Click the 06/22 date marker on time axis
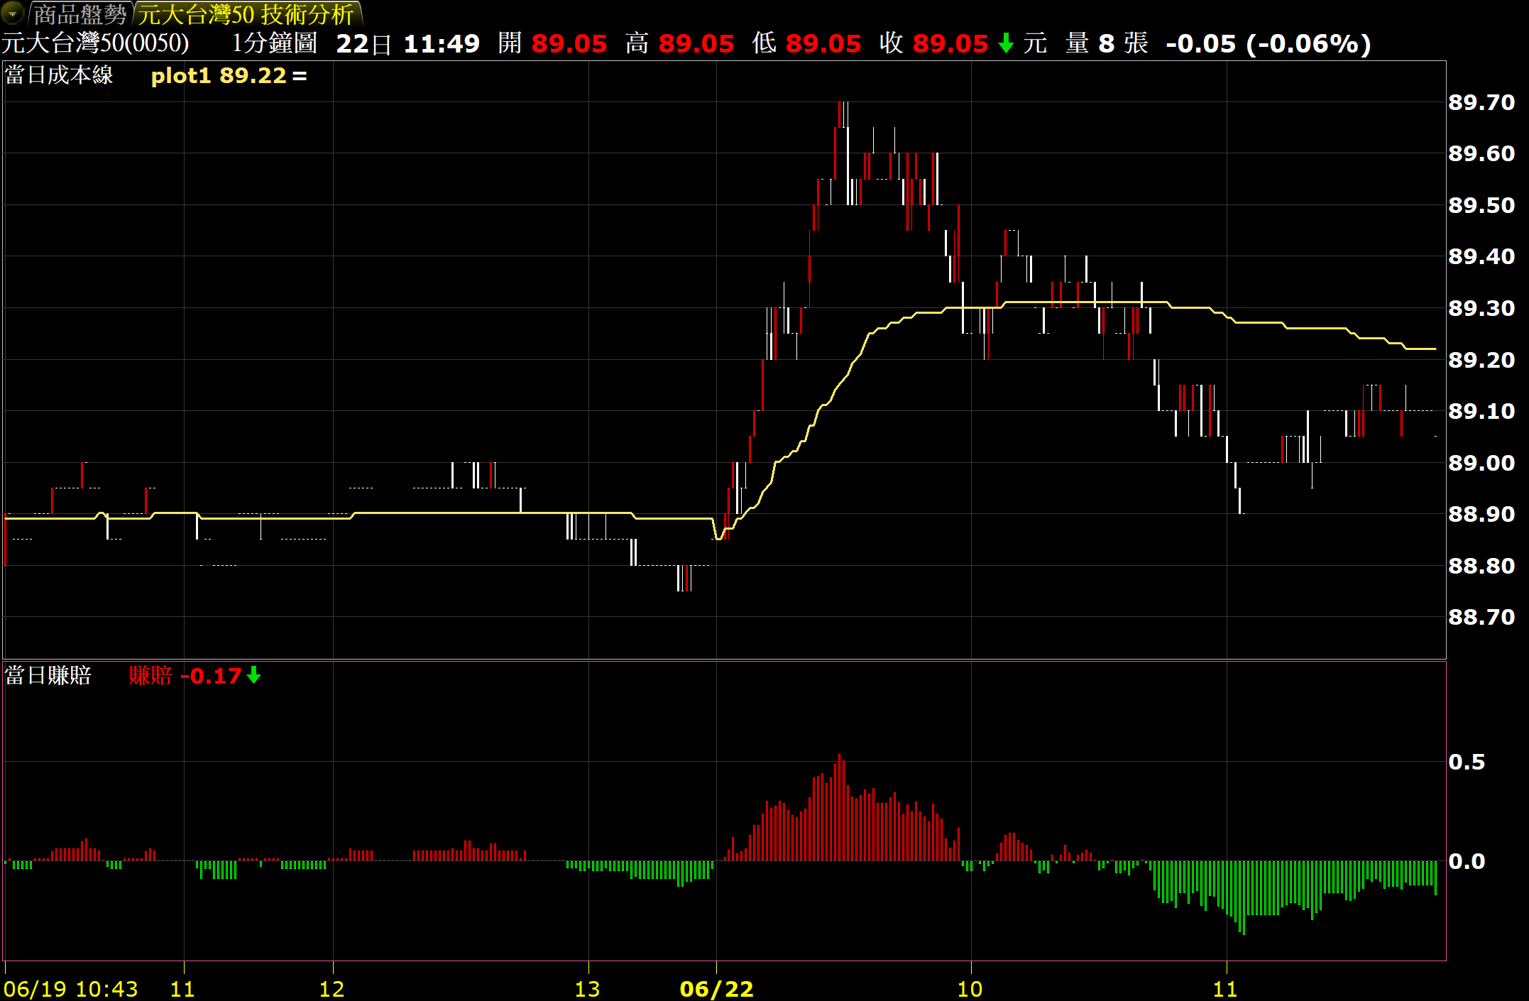 pyautogui.click(x=716, y=988)
